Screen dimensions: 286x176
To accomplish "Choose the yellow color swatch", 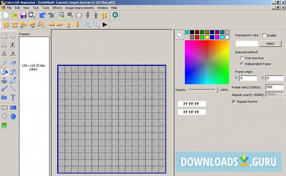I will (207, 37).
